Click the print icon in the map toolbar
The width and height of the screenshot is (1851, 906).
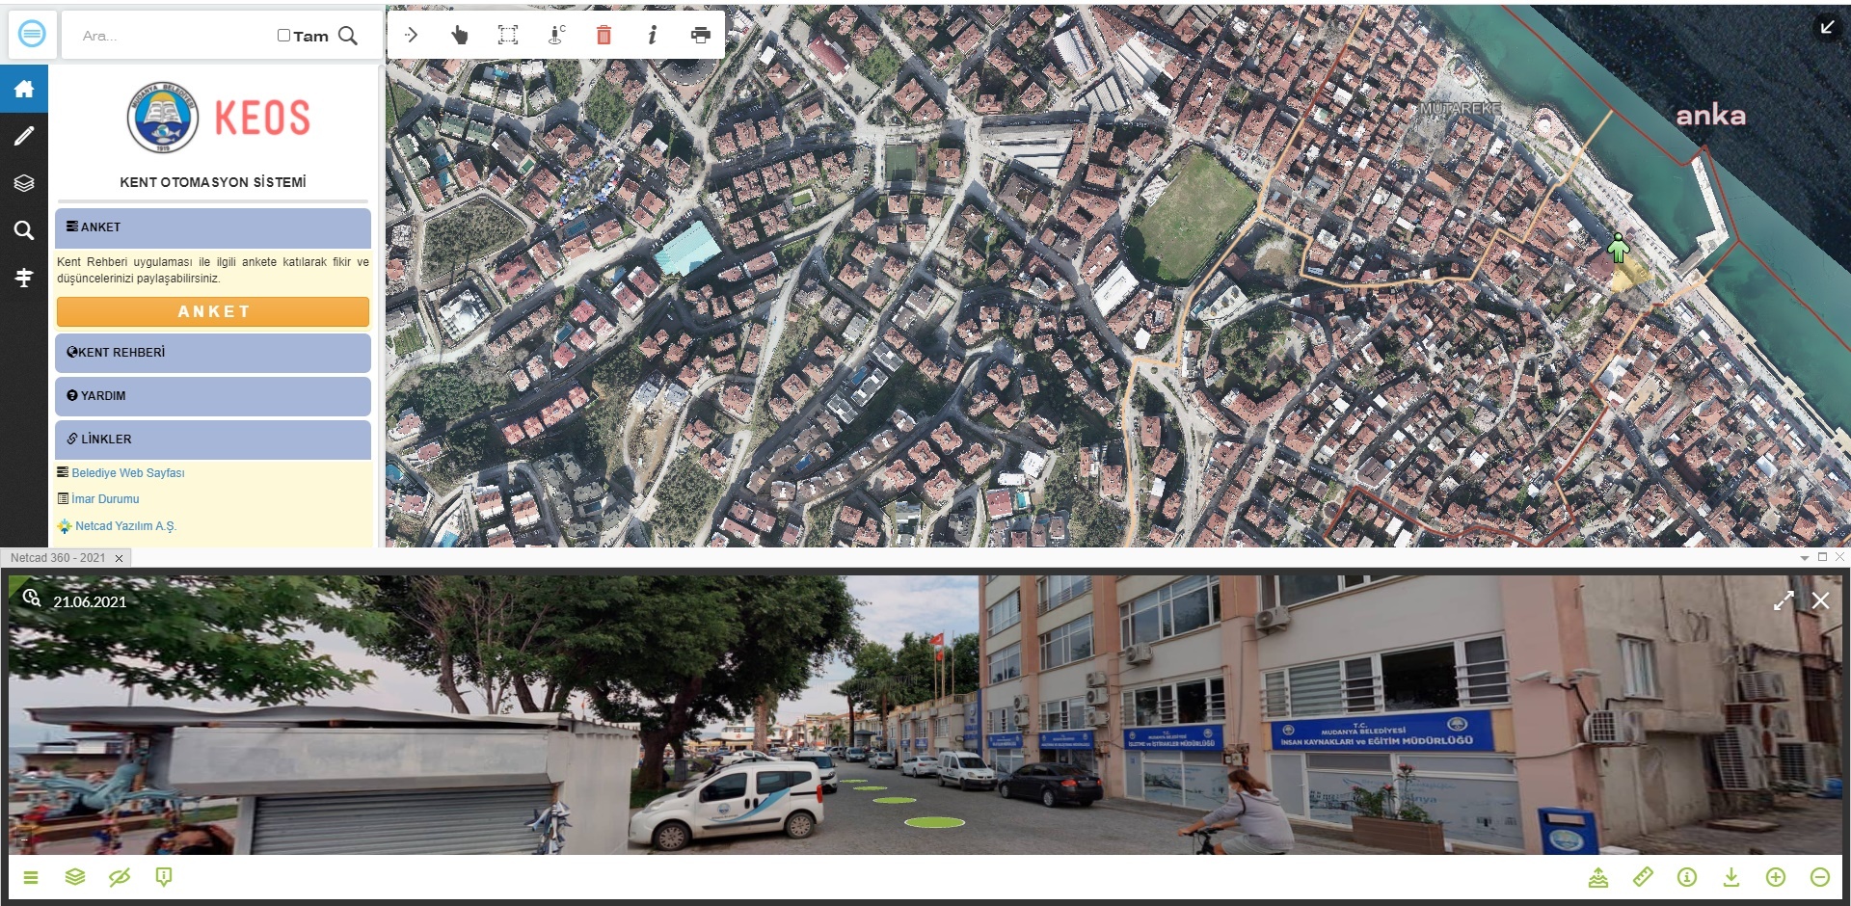701,34
